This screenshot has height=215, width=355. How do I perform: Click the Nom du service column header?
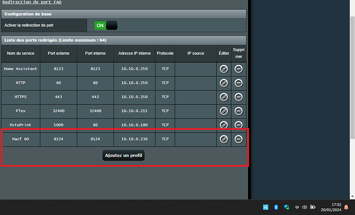pyautogui.click(x=21, y=53)
